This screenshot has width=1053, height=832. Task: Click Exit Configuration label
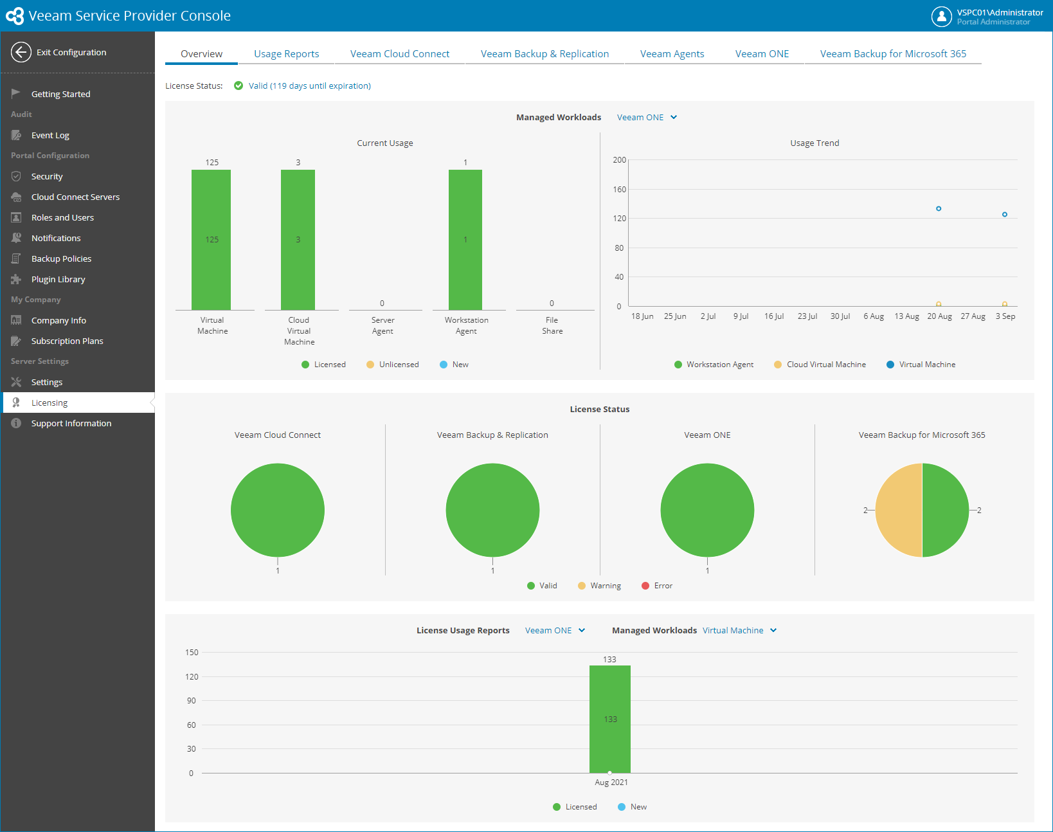[x=71, y=52]
